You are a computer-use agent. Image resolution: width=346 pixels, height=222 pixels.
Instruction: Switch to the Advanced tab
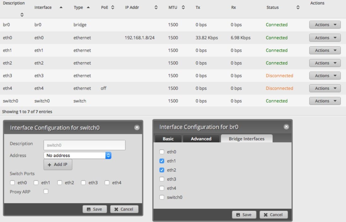pos(201,139)
